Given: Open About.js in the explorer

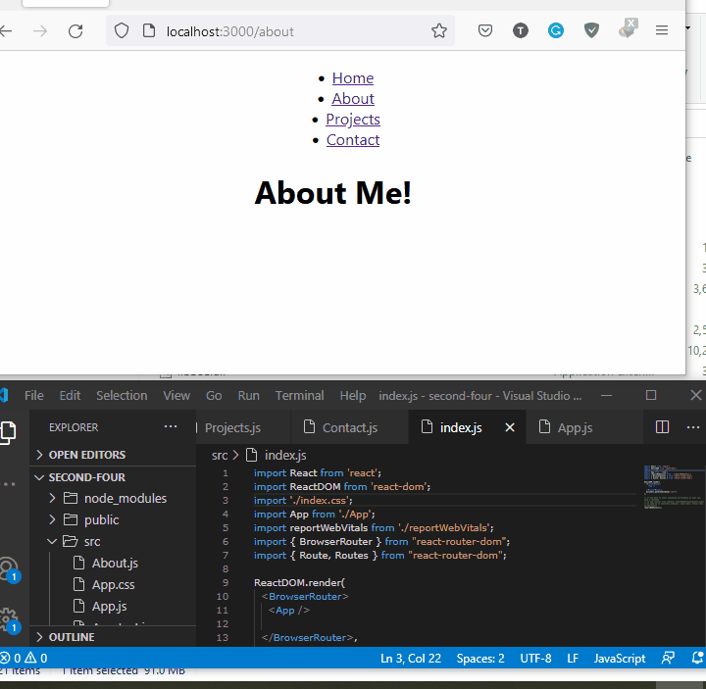Looking at the screenshot, I should [115, 563].
